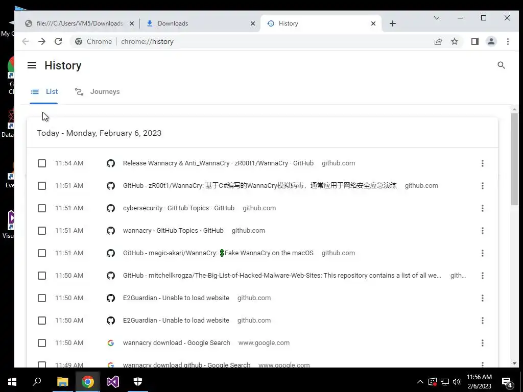Tick checkbox for The-Big-List-of-Hacked-Malware-Web-Sites entry
Screen dimensions: 523x392
[x=42, y=276]
